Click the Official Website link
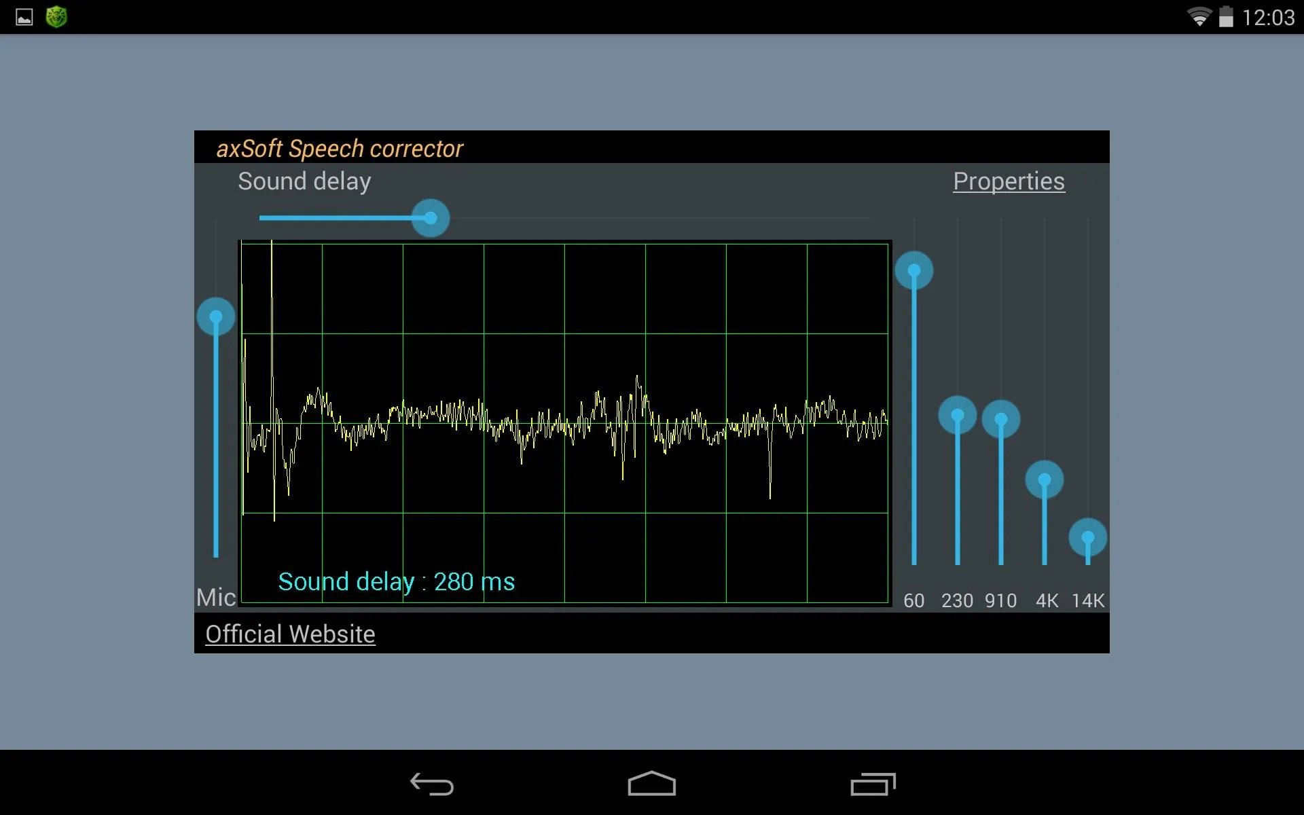 point(290,633)
